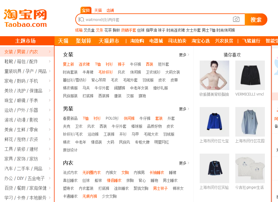Open 淘抢购 in the nav bar

[137, 41]
